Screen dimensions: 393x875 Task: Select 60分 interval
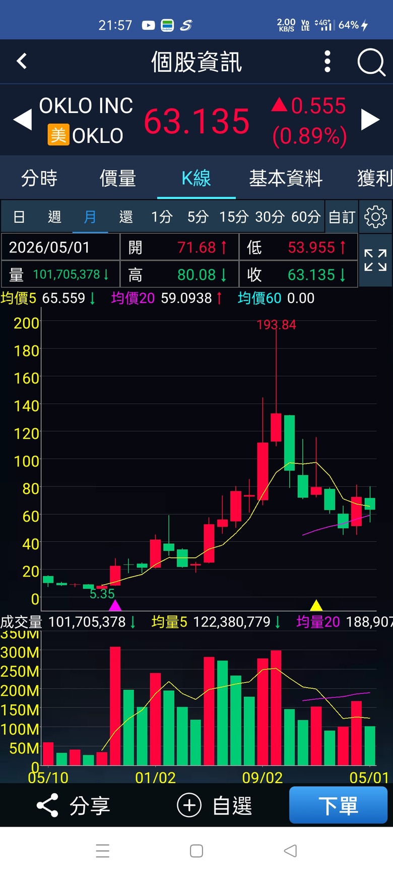pyautogui.click(x=306, y=217)
